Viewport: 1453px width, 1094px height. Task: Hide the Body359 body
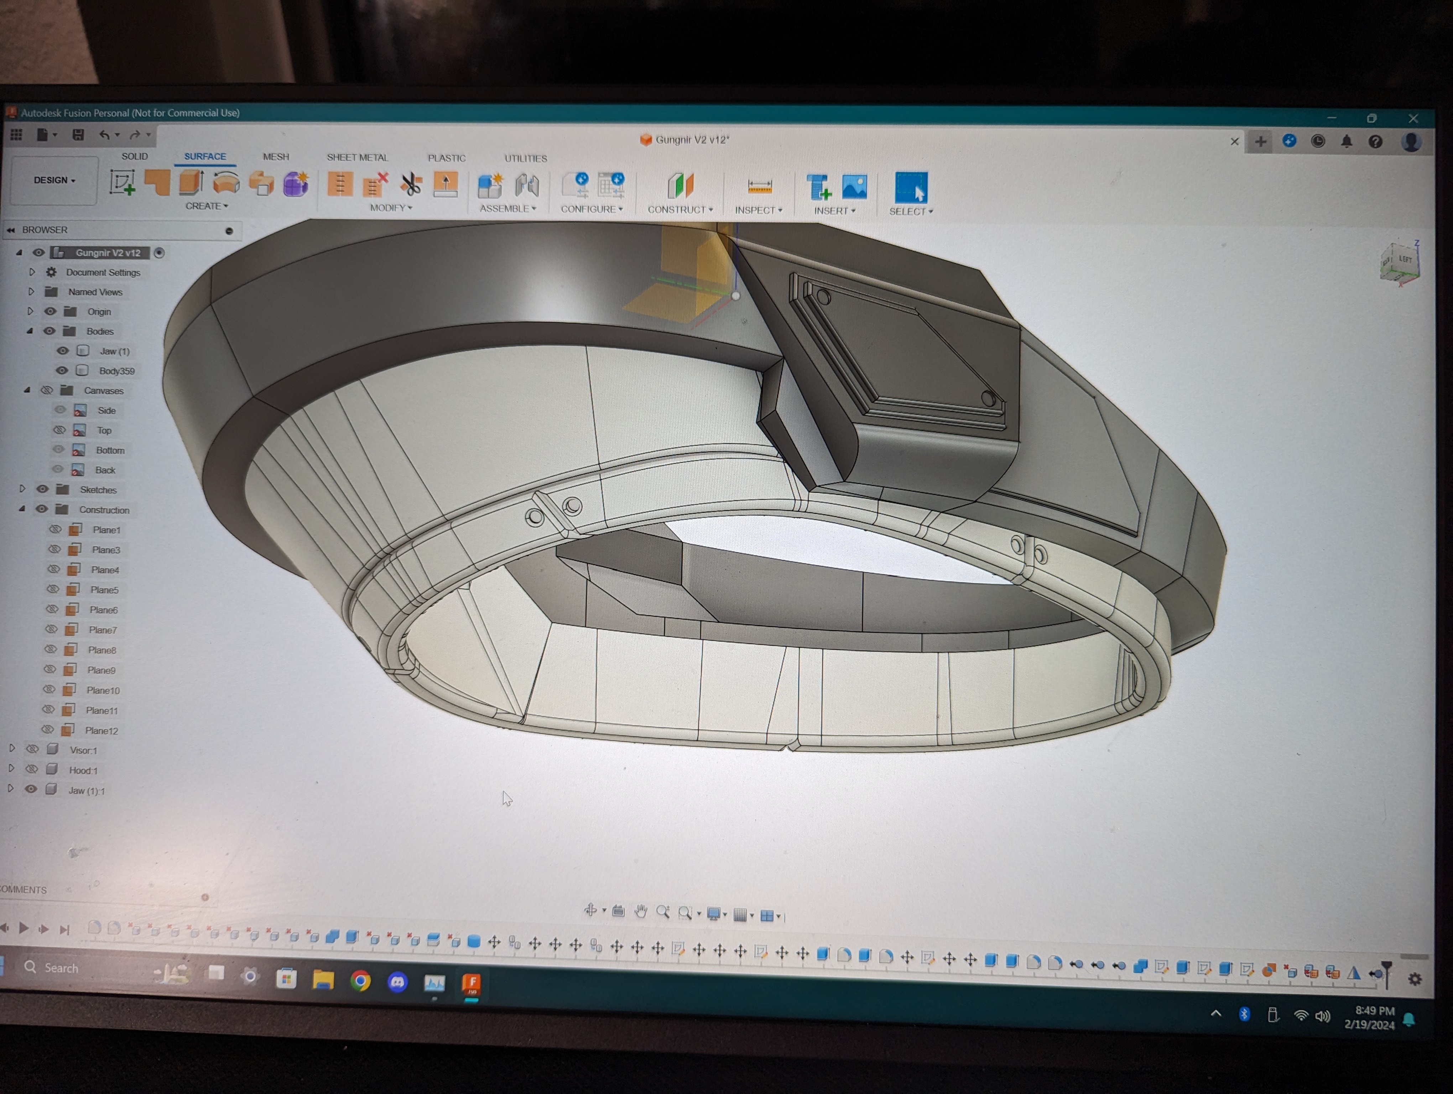click(x=62, y=370)
